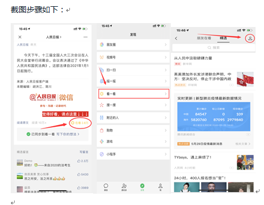Click the blue 人民日报 author link

(23, 44)
